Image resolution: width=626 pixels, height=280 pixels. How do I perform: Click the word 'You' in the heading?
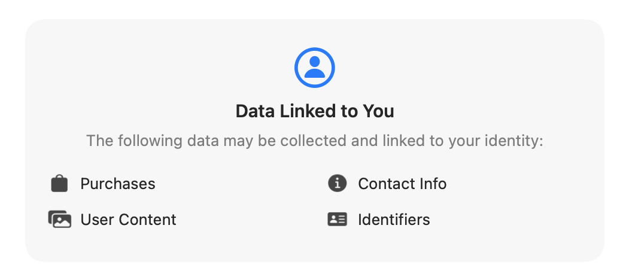pyautogui.click(x=379, y=111)
